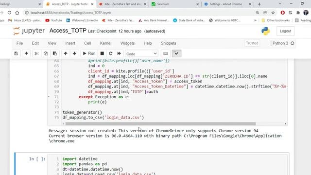The width and height of the screenshot is (311, 175).
Task: Cut selected cells with scissors icon
Action: coord(36,53)
